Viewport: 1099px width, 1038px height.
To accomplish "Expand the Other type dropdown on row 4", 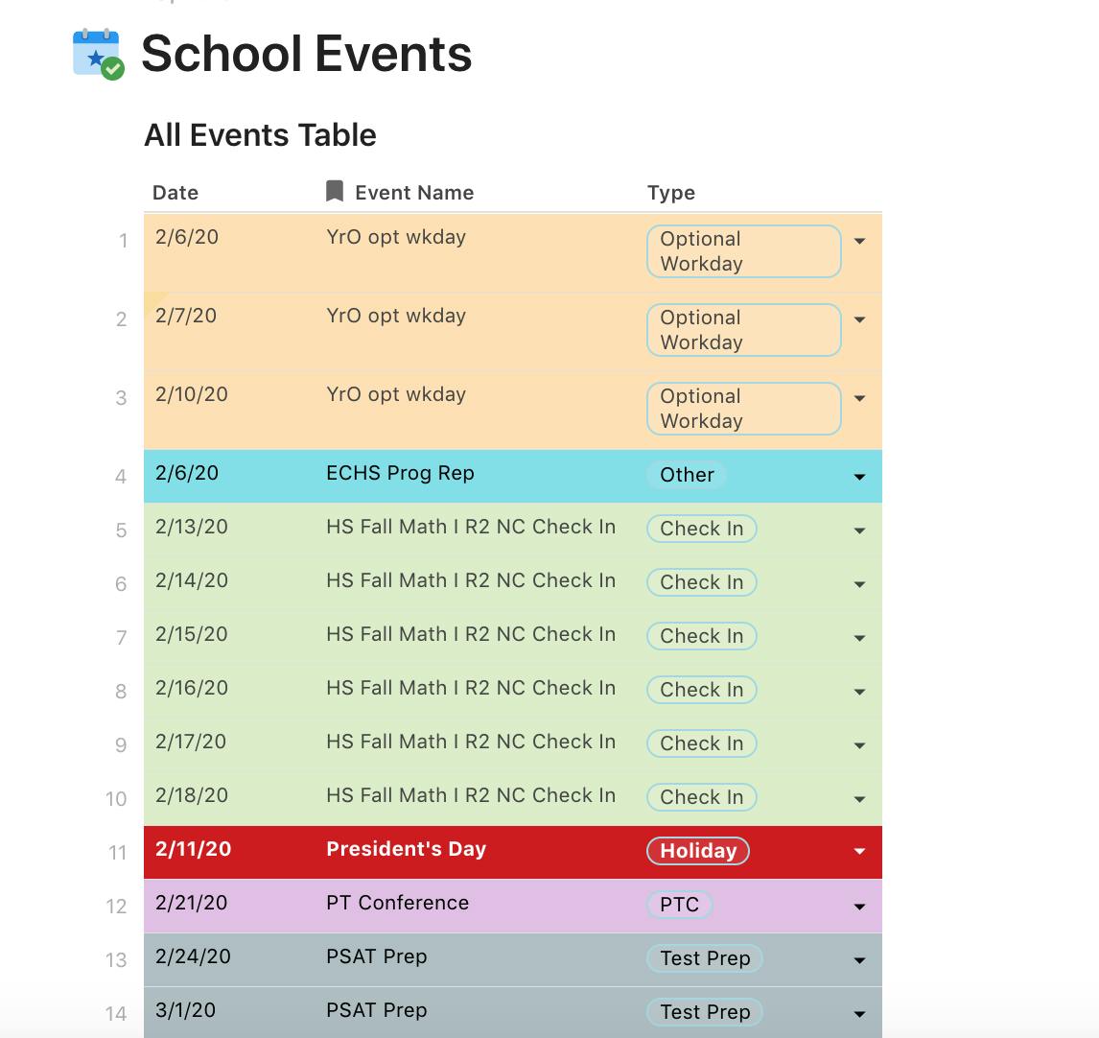I will click(859, 477).
